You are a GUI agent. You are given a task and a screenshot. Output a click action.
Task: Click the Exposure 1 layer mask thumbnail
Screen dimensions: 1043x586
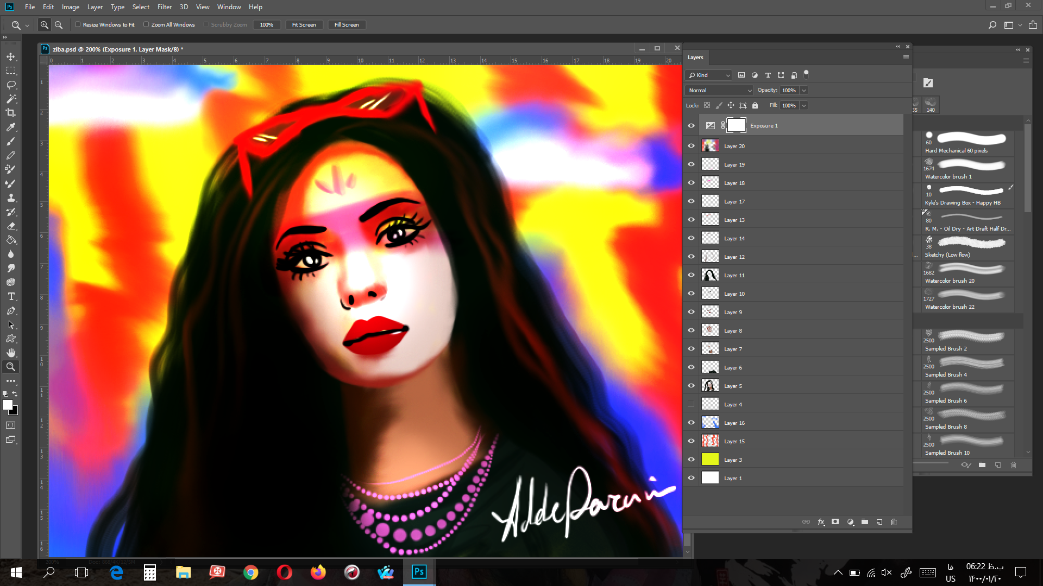[x=736, y=125]
